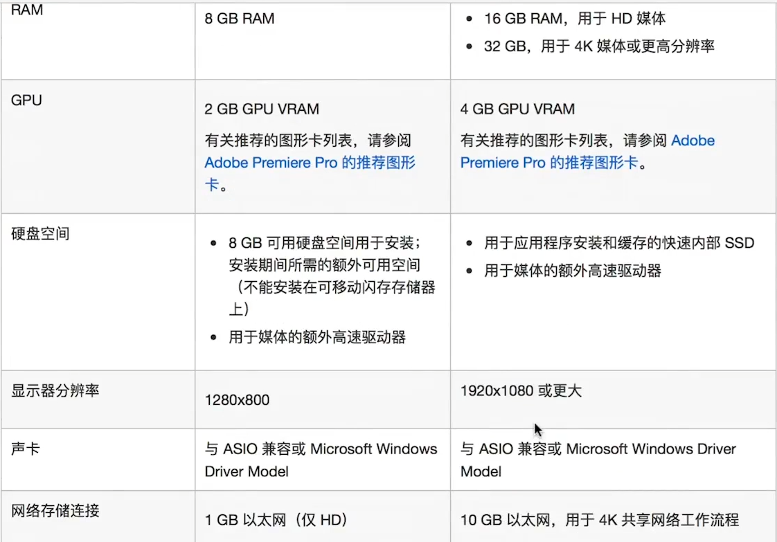Image resolution: width=777 pixels, height=542 pixels.
Task: Click the 网络存储连接 row label
Action: pyautogui.click(x=55, y=511)
